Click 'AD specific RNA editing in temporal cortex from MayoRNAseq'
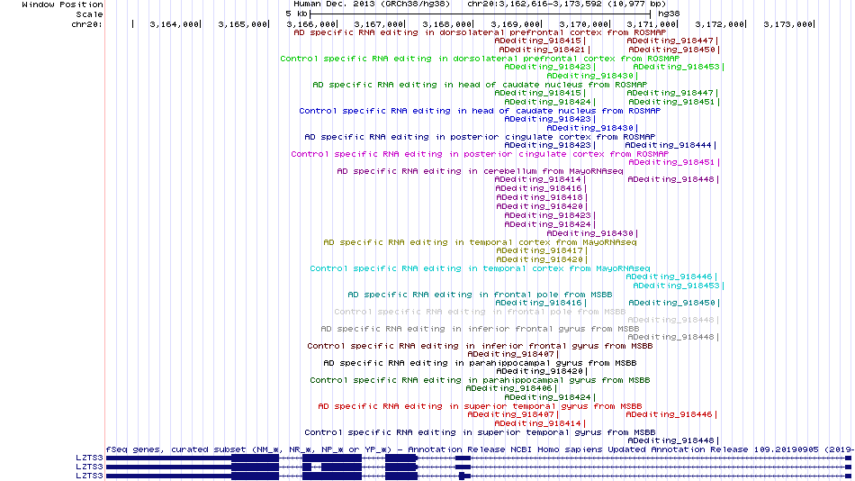 click(x=480, y=242)
